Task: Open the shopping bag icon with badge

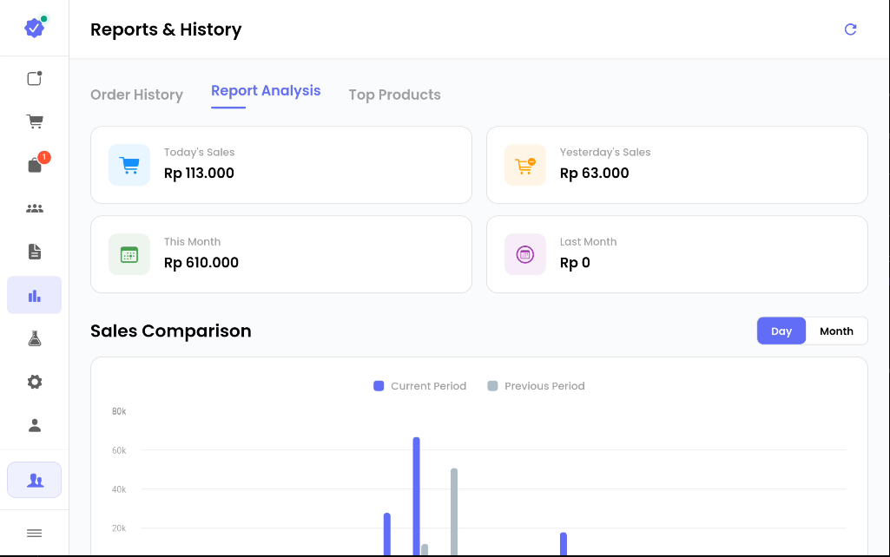Action: click(35, 165)
